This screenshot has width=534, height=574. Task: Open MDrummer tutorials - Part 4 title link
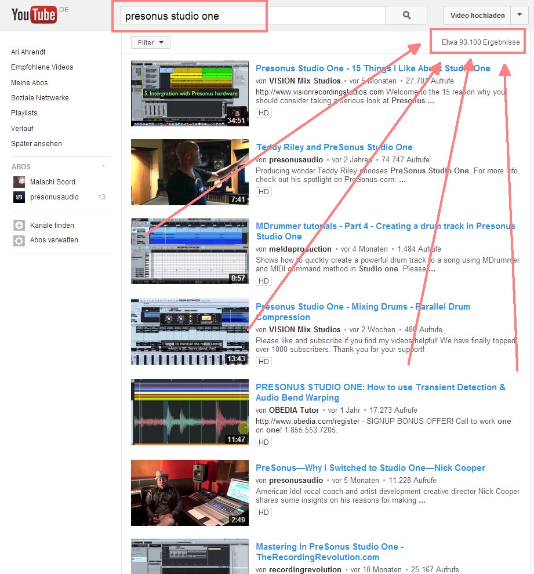point(386,231)
